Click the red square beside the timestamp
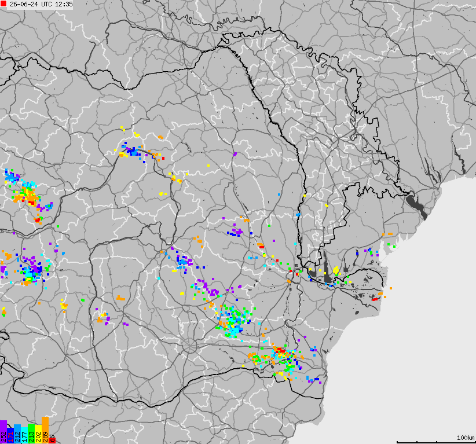 [x=3, y=4]
